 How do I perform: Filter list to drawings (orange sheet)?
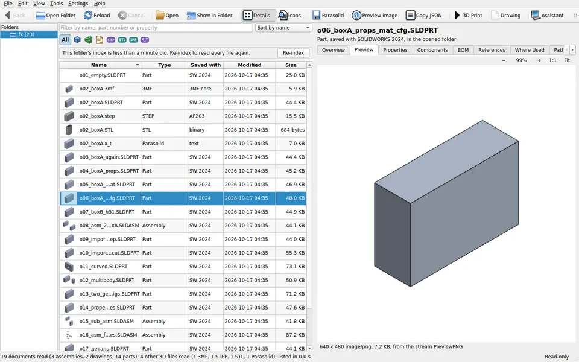(100, 40)
